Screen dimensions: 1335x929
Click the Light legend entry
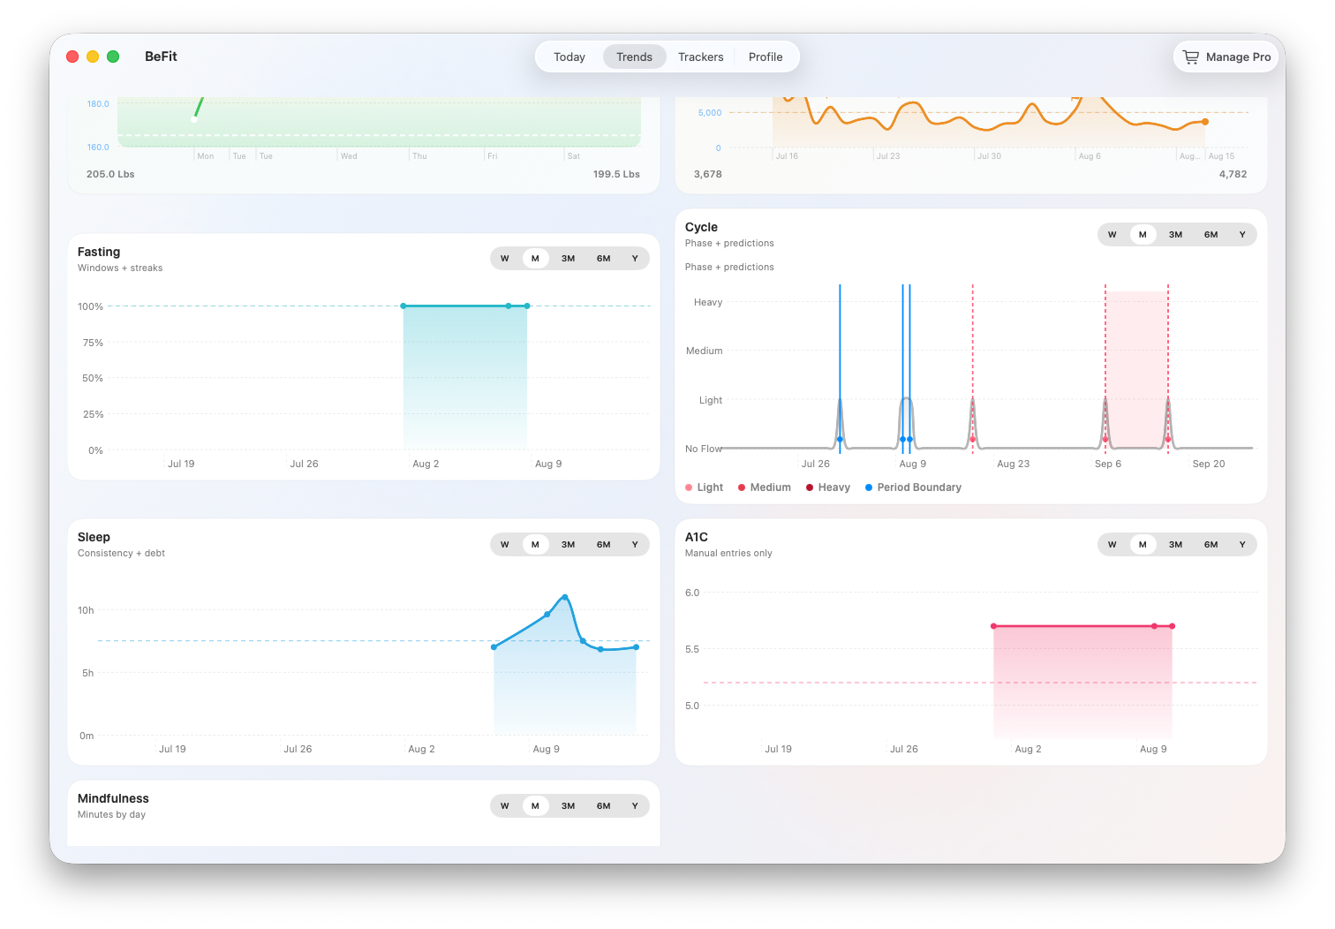coord(705,487)
